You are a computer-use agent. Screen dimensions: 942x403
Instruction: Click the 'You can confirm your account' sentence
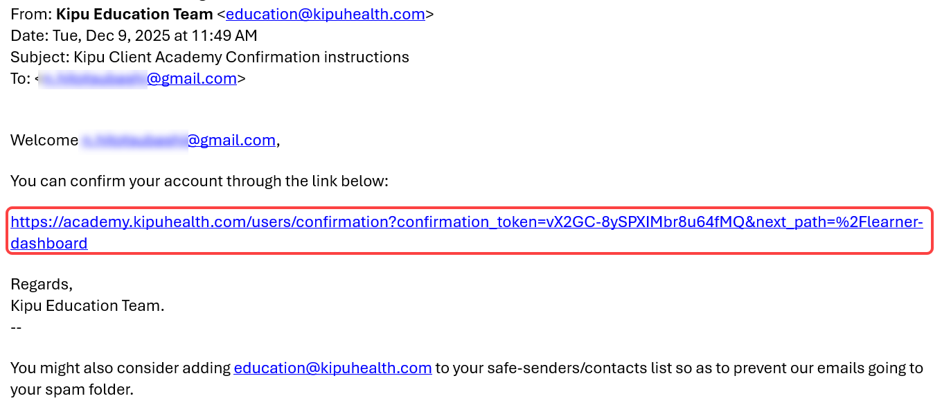199,181
